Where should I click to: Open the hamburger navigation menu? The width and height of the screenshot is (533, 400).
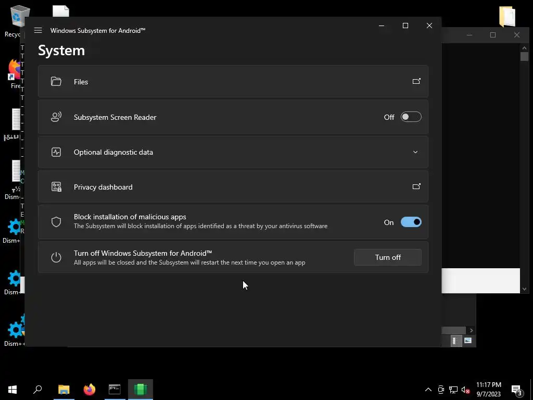[x=38, y=30]
